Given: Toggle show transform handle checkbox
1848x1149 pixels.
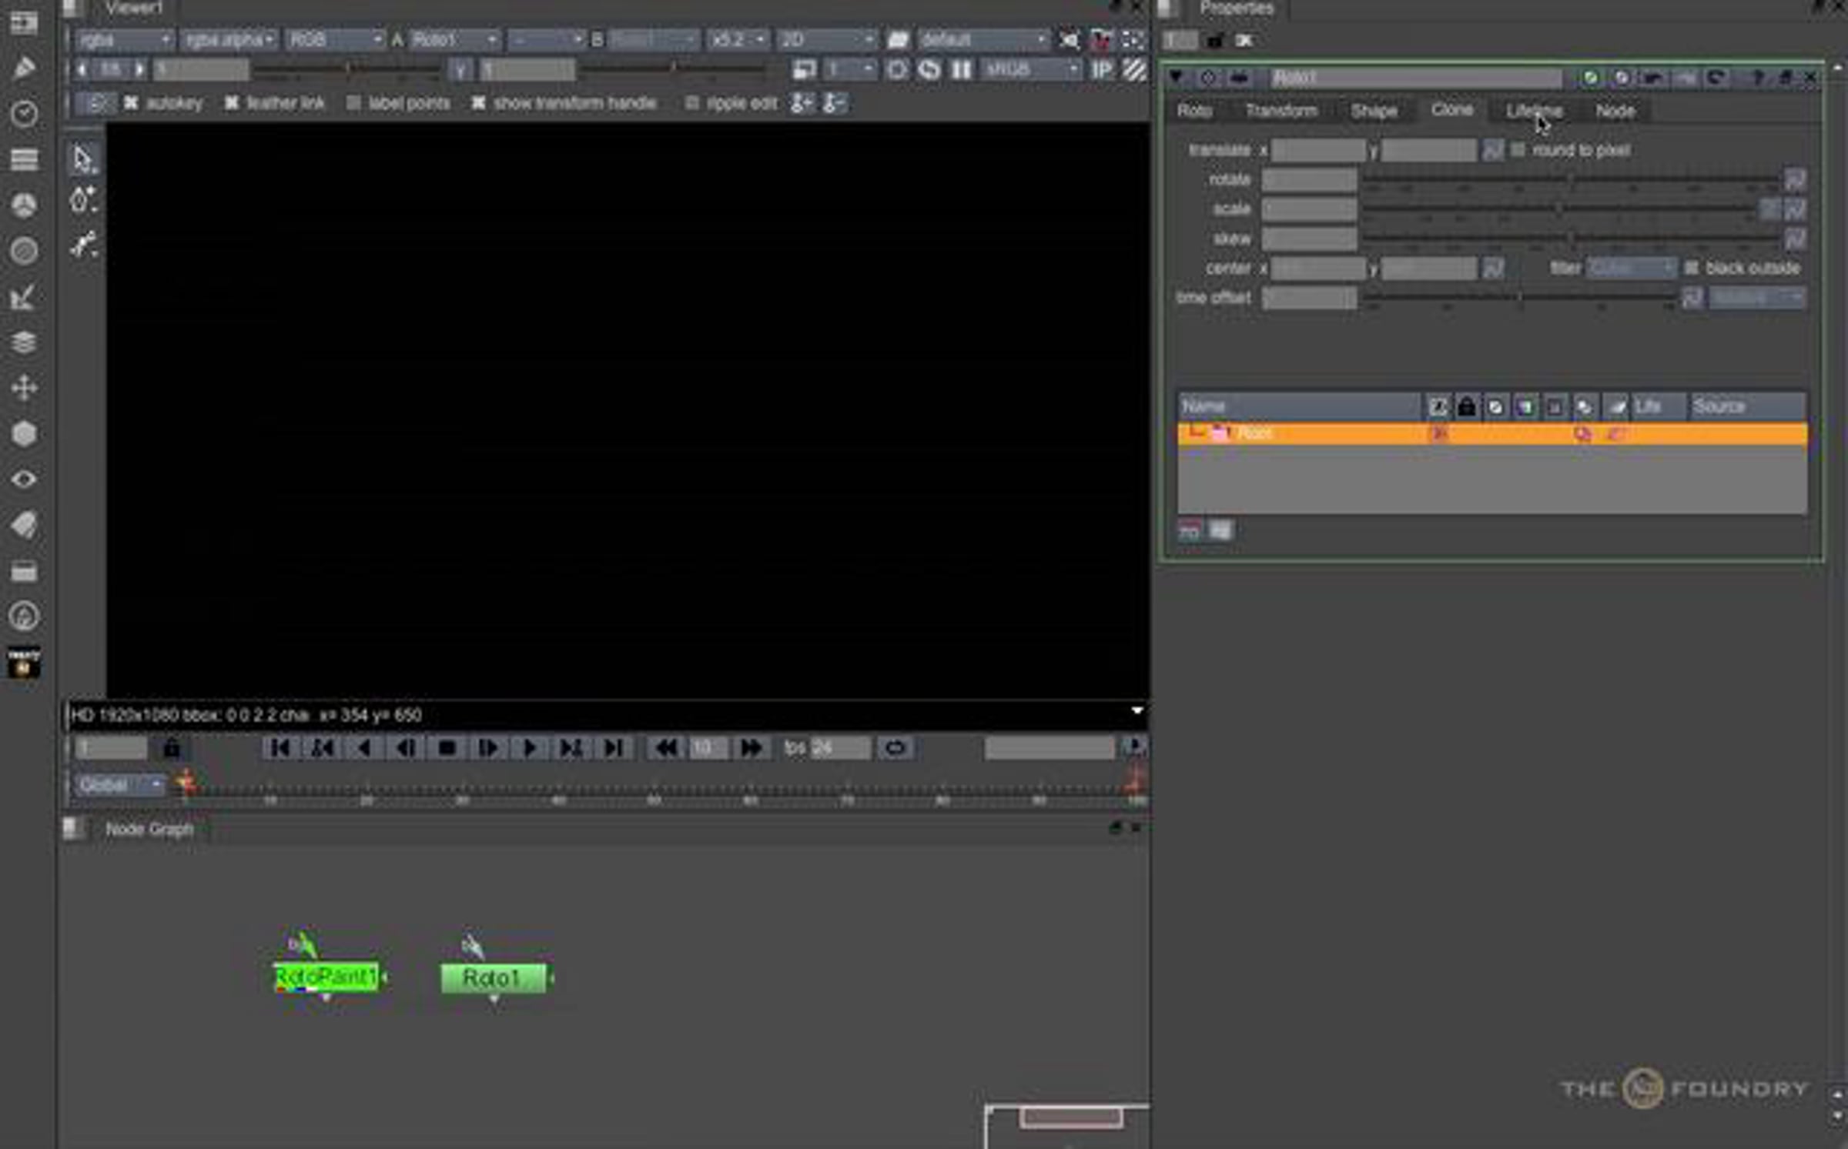Looking at the screenshot, I should pyautogui.click(x=478, y=102).
